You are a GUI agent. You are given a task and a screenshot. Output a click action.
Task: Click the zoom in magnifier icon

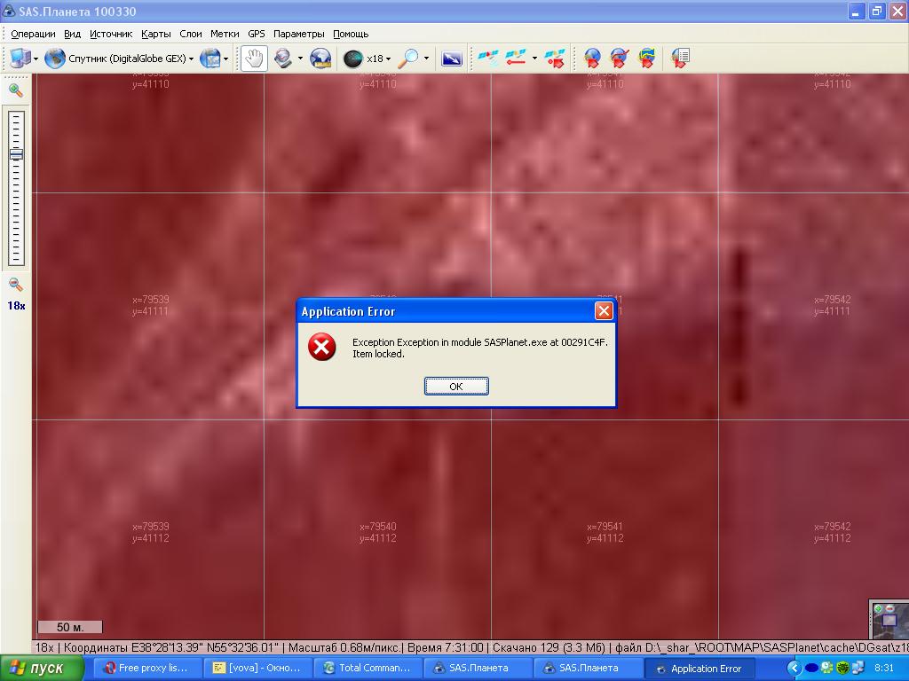tap(16, 90)
